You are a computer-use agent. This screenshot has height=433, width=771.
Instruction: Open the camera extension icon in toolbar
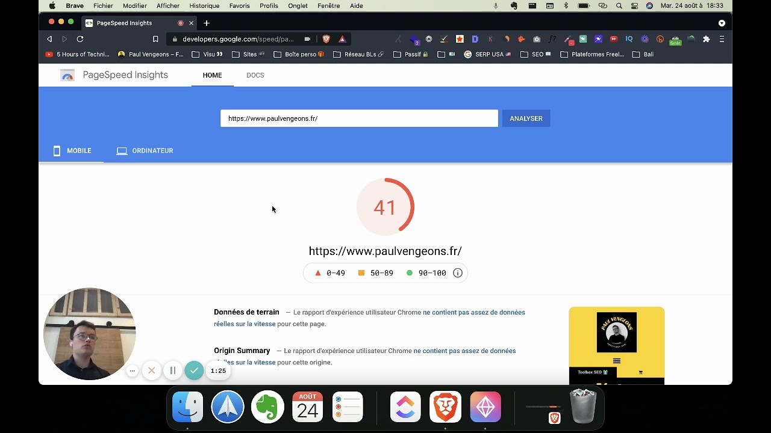(537, 39)
